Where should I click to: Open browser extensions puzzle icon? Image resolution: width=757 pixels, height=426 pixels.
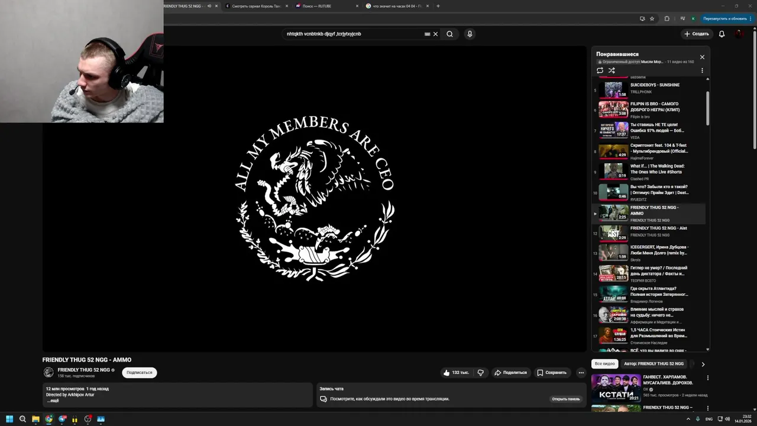[667, 18]
